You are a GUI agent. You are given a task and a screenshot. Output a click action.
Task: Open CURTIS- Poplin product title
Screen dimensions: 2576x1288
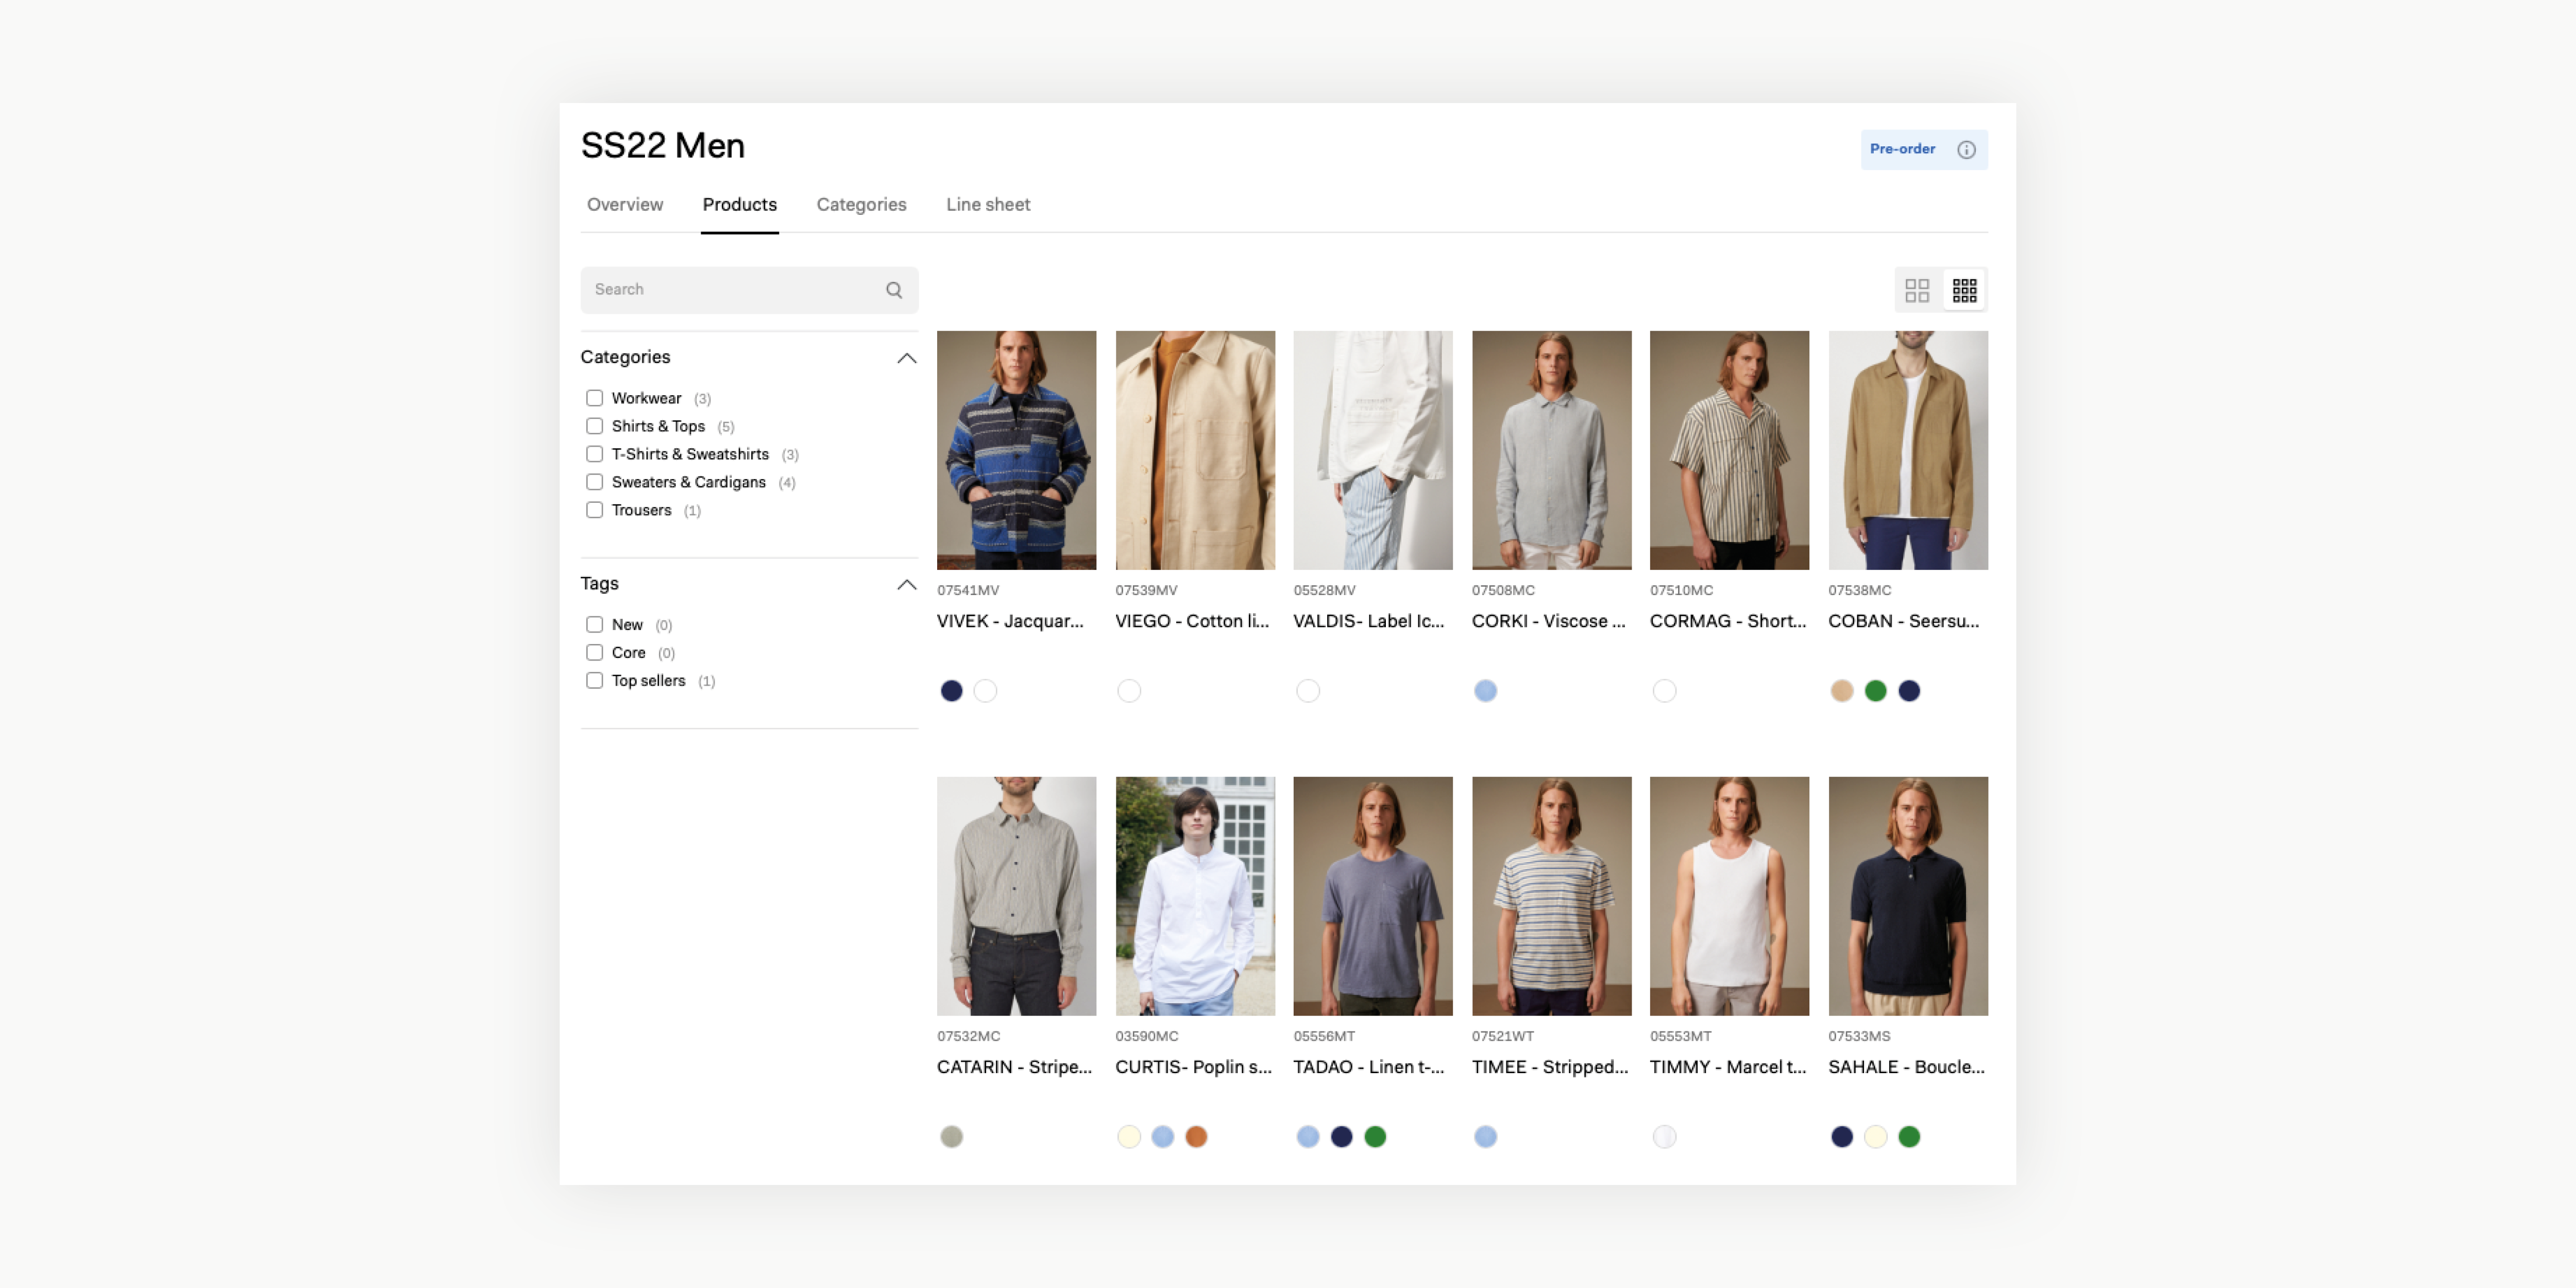tap(1194, 1067)
